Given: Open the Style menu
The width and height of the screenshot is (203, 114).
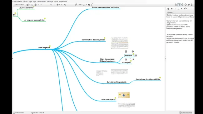Looking at the screenshot, I should (x=35, y=2).
